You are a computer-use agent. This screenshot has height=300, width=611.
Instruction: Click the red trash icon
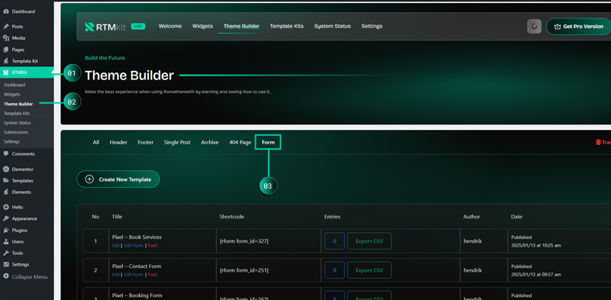pyautogui.click(x=598, y=143)
